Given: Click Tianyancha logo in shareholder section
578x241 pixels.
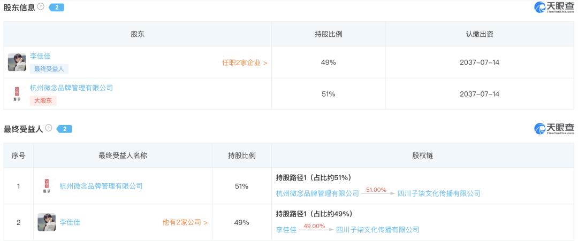Looking at the screenshot, I should click(554, 7).
